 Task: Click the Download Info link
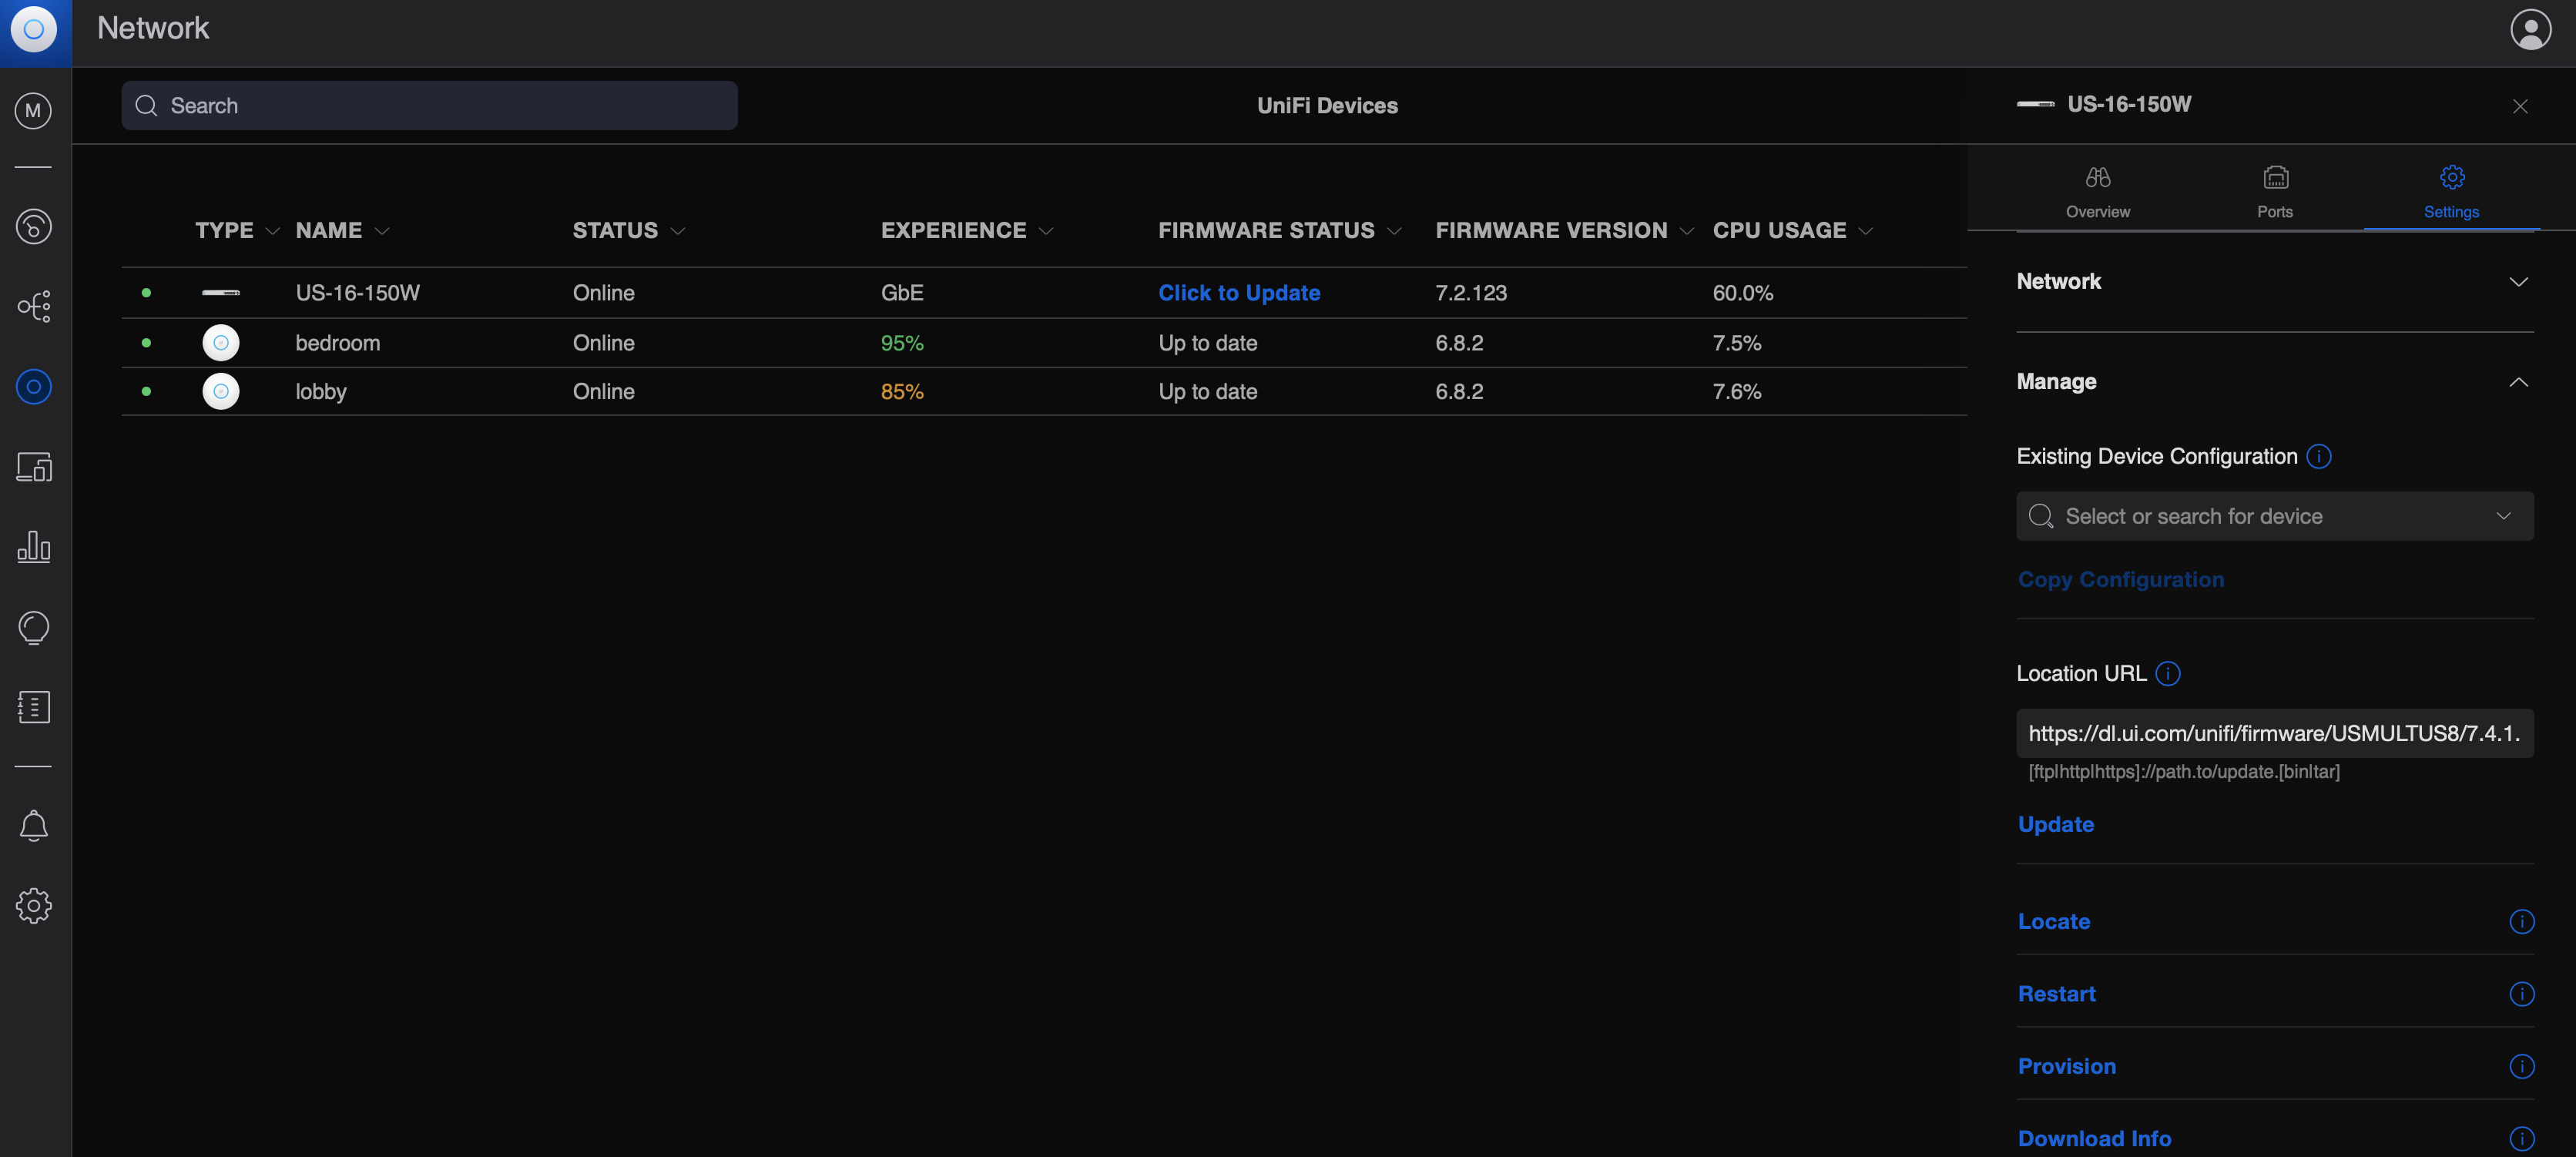pyautogui.click(x=2094, y=1139)
